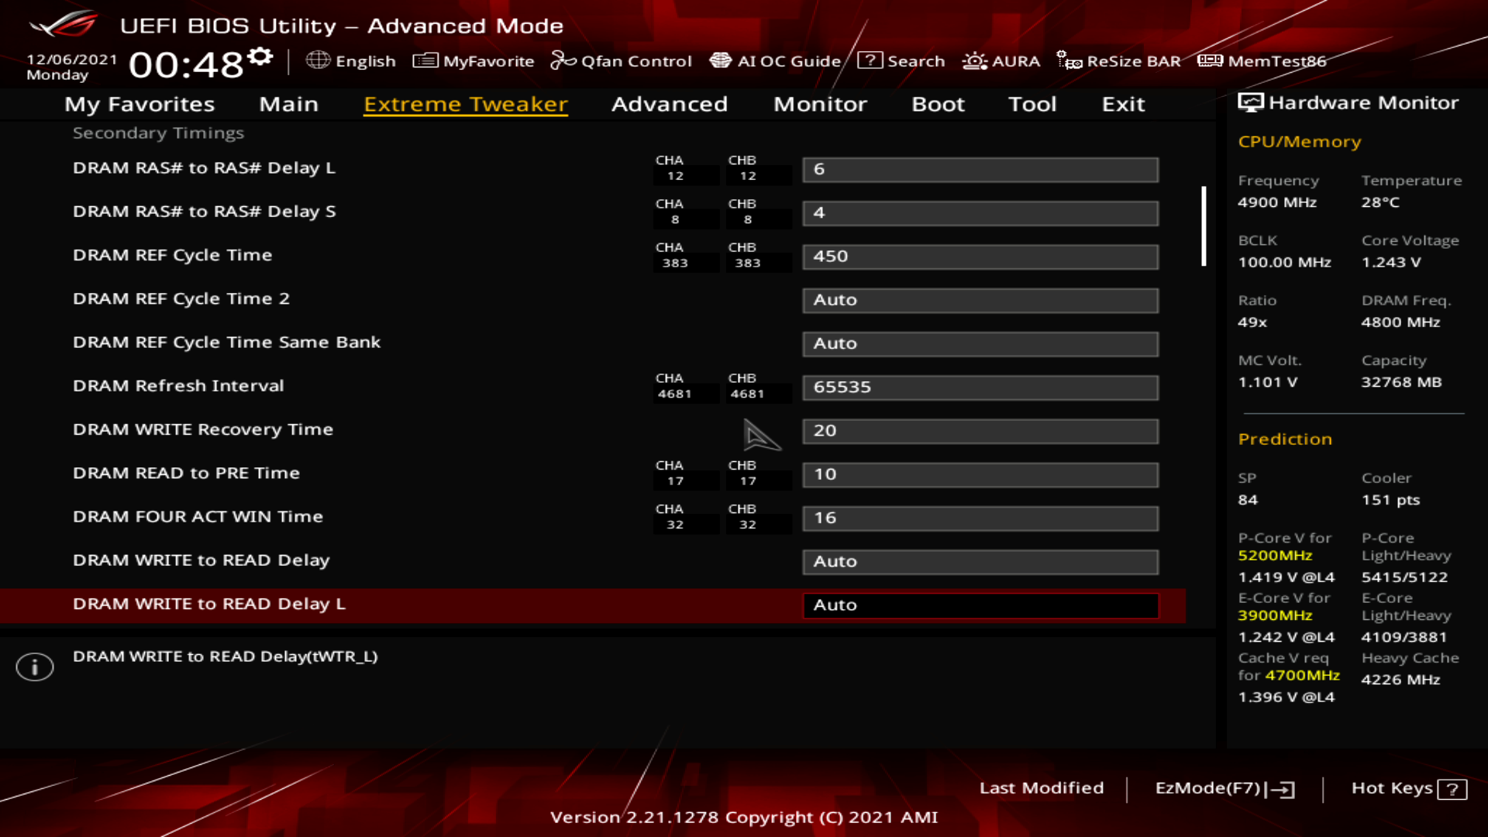The image size is (1488, 837).
Task: Open the Monitor tab
Action: (820, 104)
